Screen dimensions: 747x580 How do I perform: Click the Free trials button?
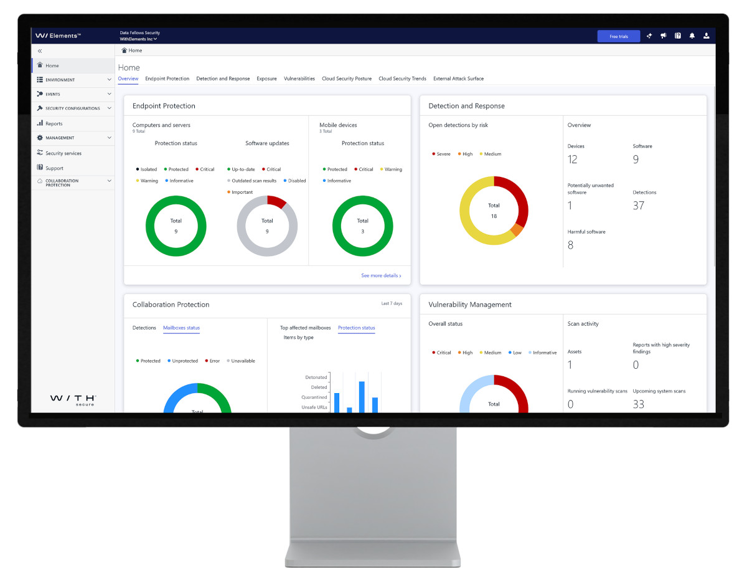(x=619, y=36)
